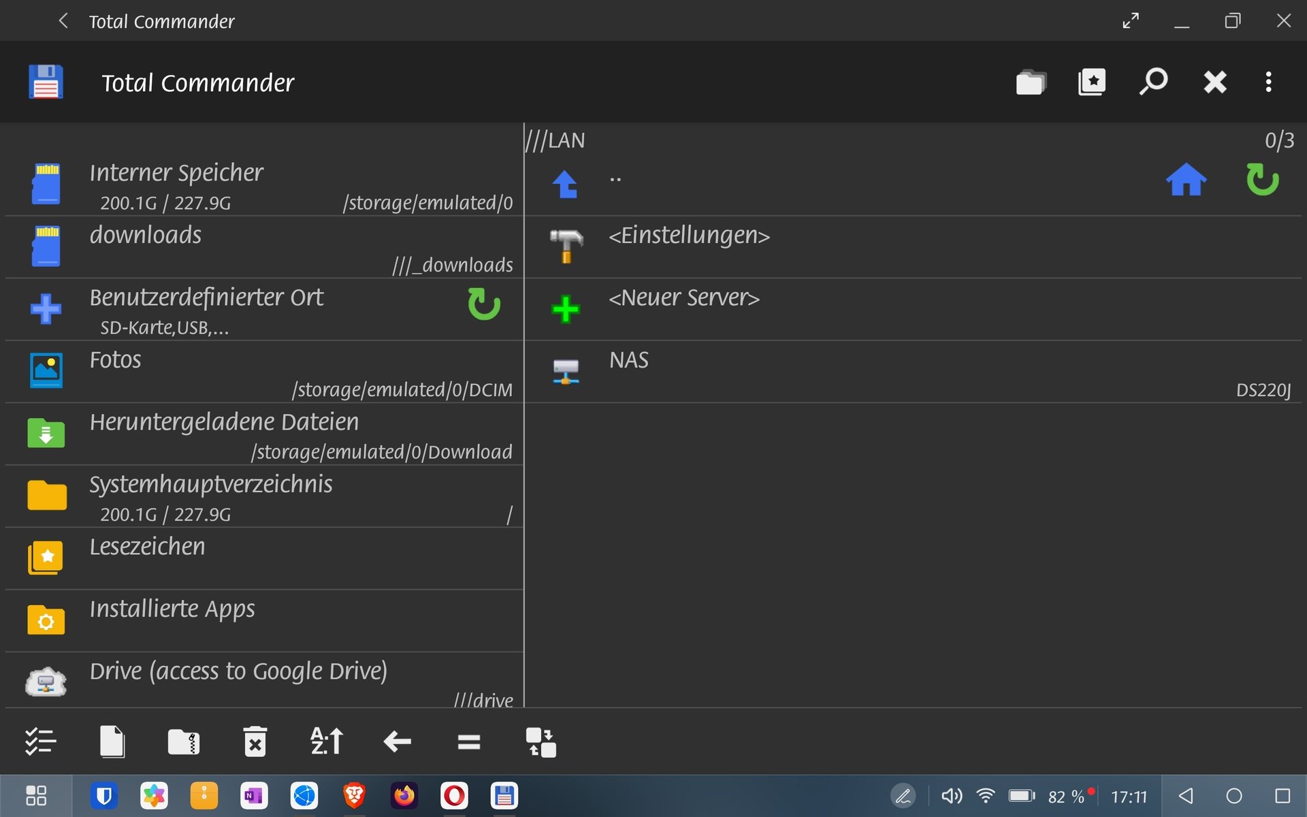
Task: Click the Android home circle button
Action: click(x=1234, y=796)
